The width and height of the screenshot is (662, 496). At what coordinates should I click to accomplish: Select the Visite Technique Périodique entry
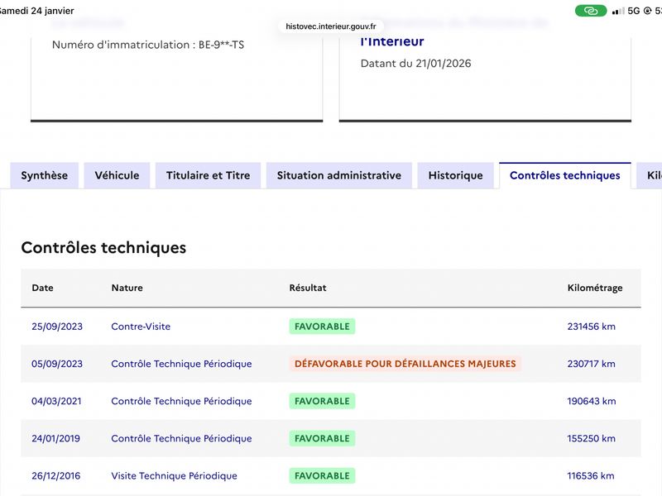click(174, 475)
